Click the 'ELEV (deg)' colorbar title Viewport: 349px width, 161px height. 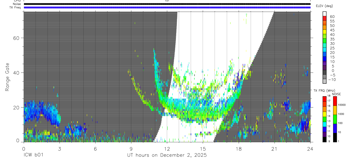click(324, 6)
